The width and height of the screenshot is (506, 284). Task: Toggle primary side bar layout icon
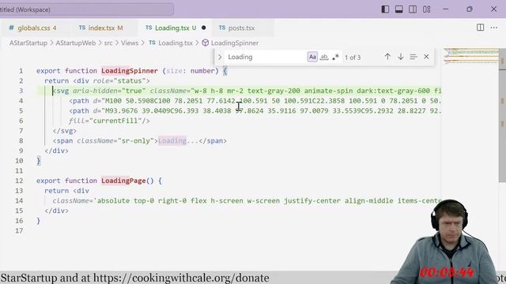pyautogui.click(x=385, y=9)
